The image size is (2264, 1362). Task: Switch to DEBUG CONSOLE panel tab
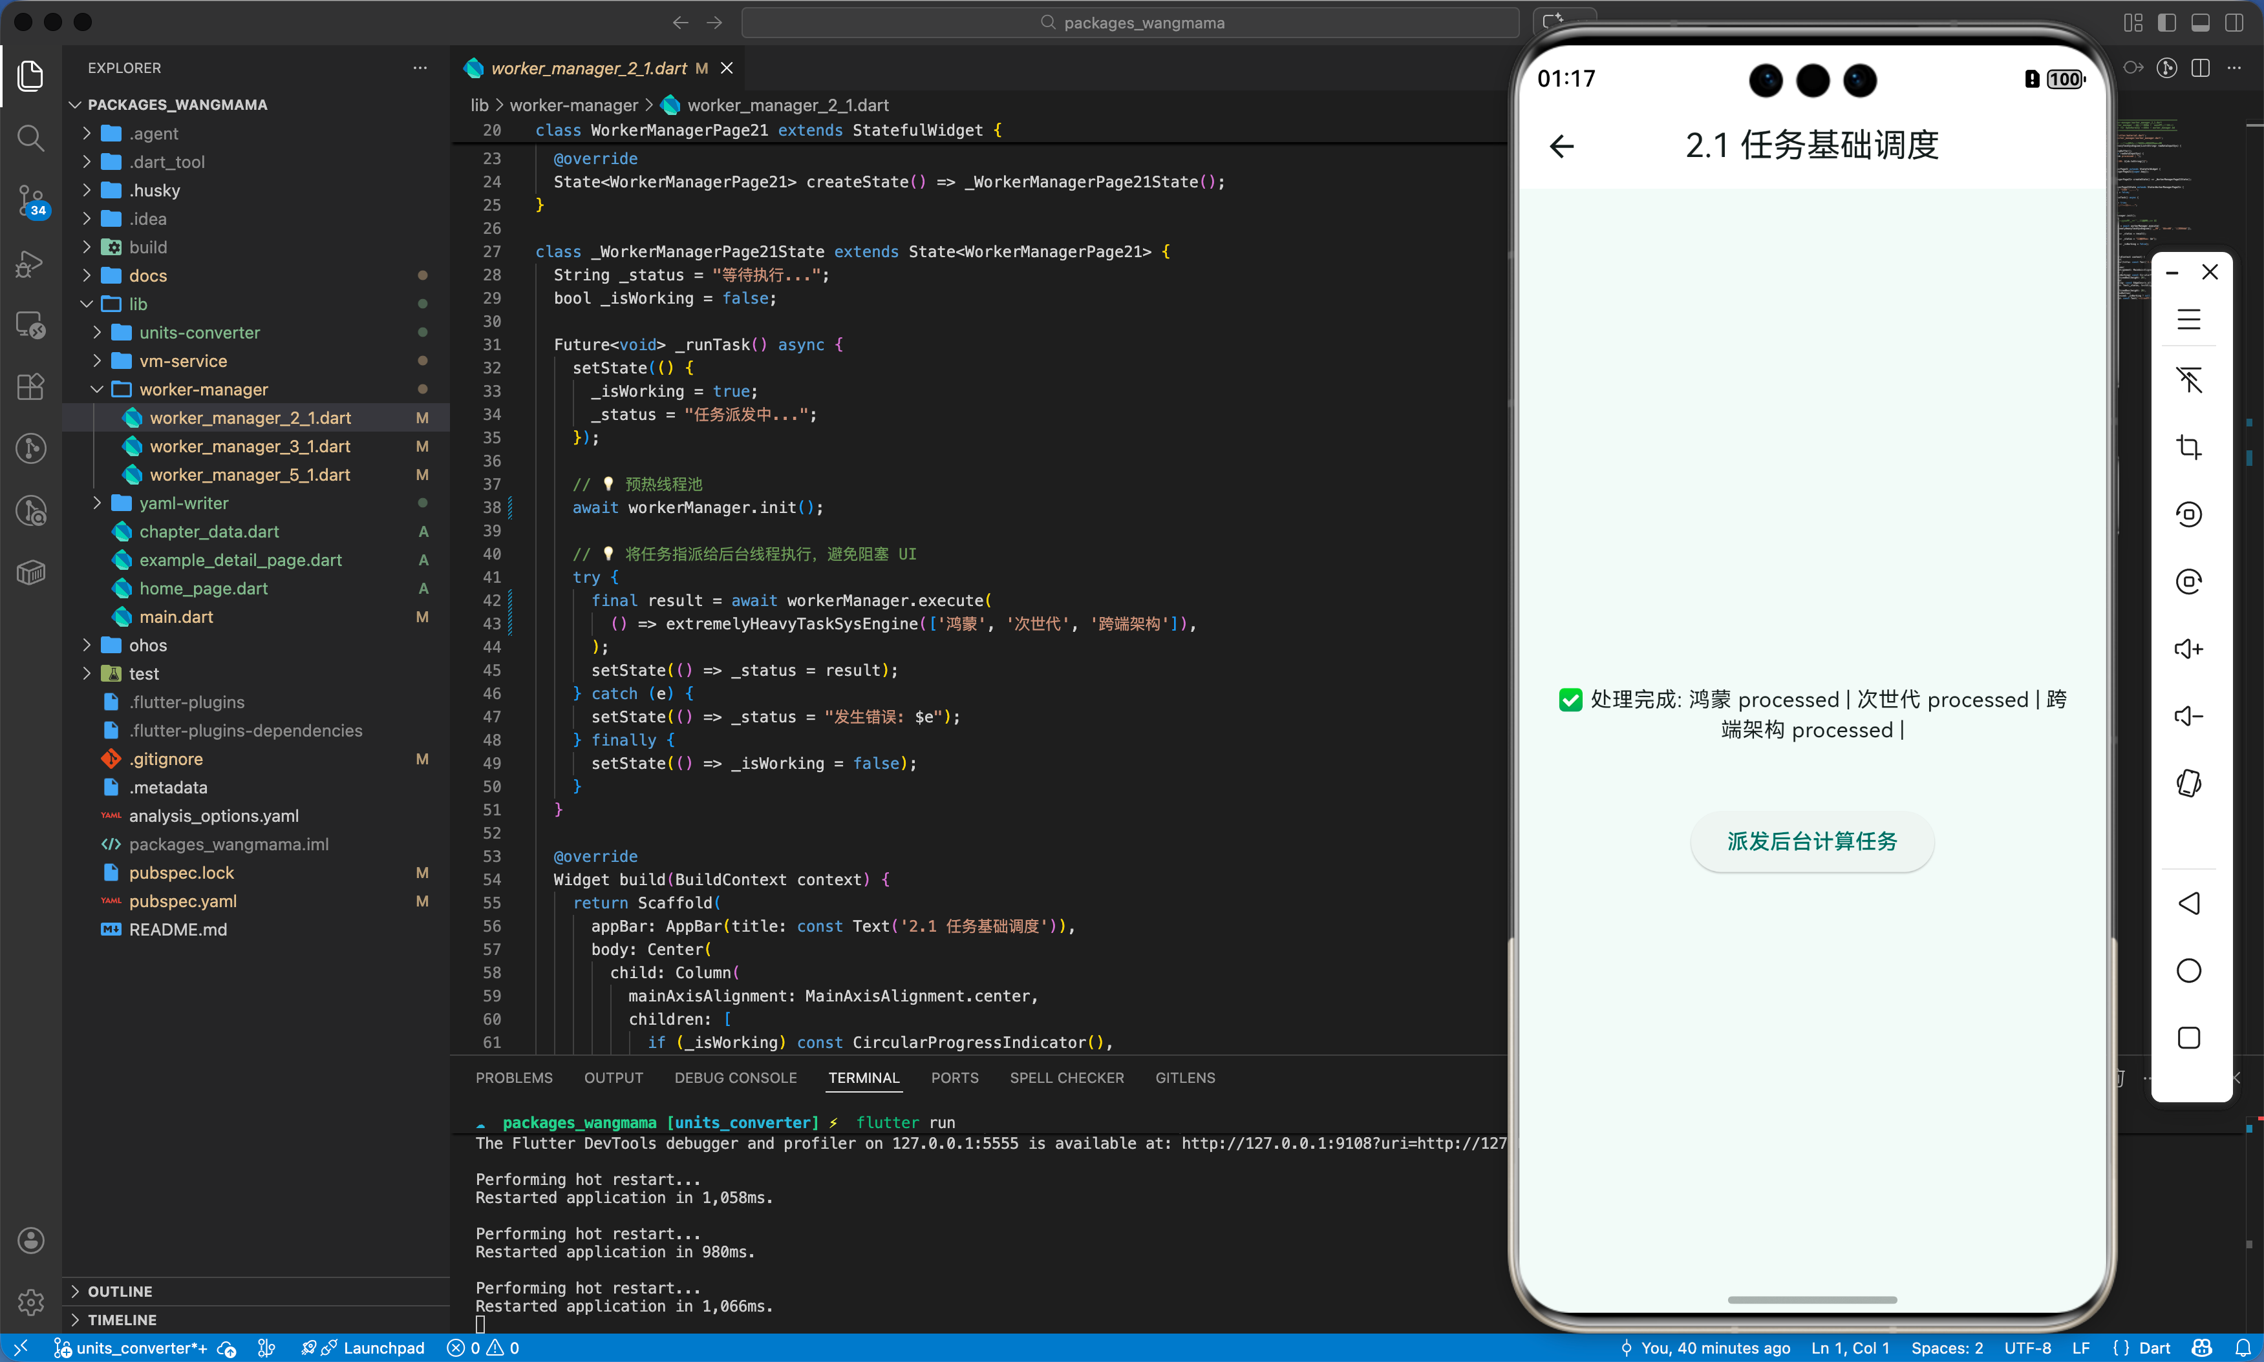734,1078
